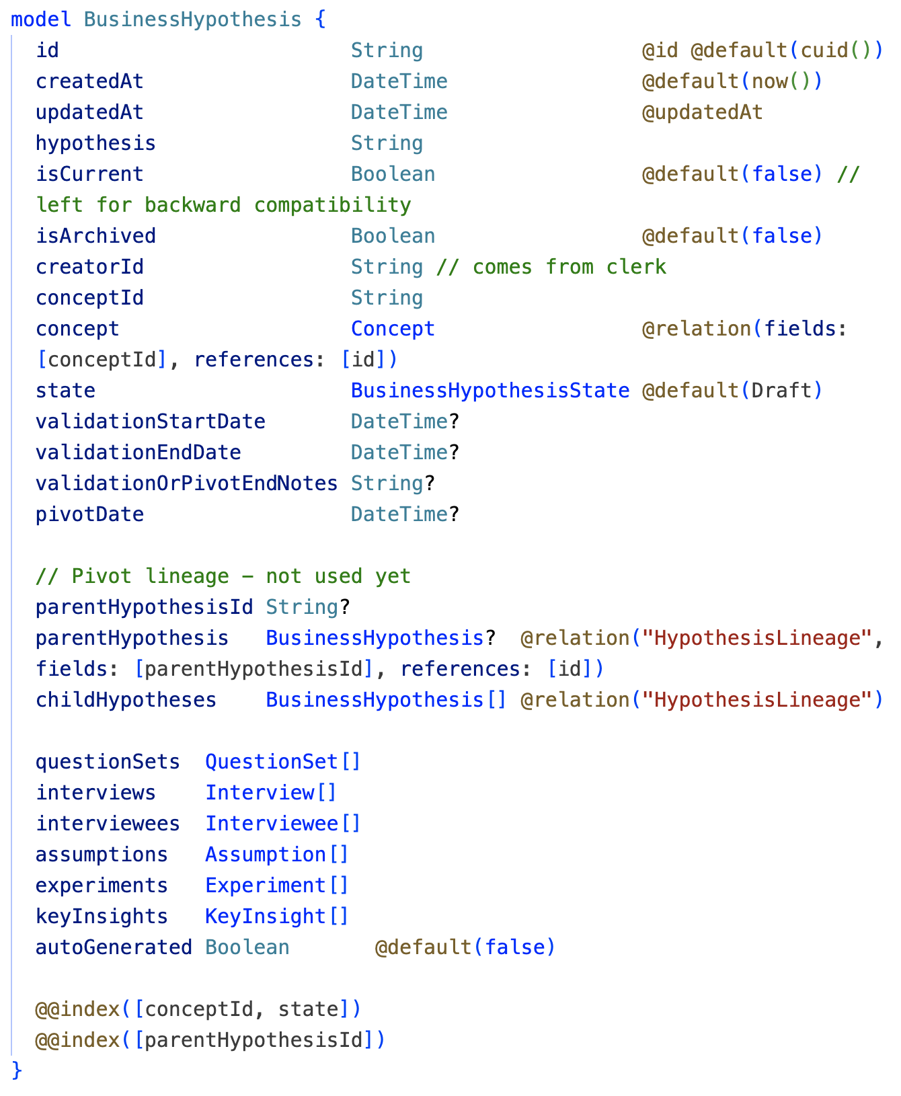The width and height of the screenshot is (901, 1096).
Task: Click the autoGenerated field name
Action: [x=114, y=947]
